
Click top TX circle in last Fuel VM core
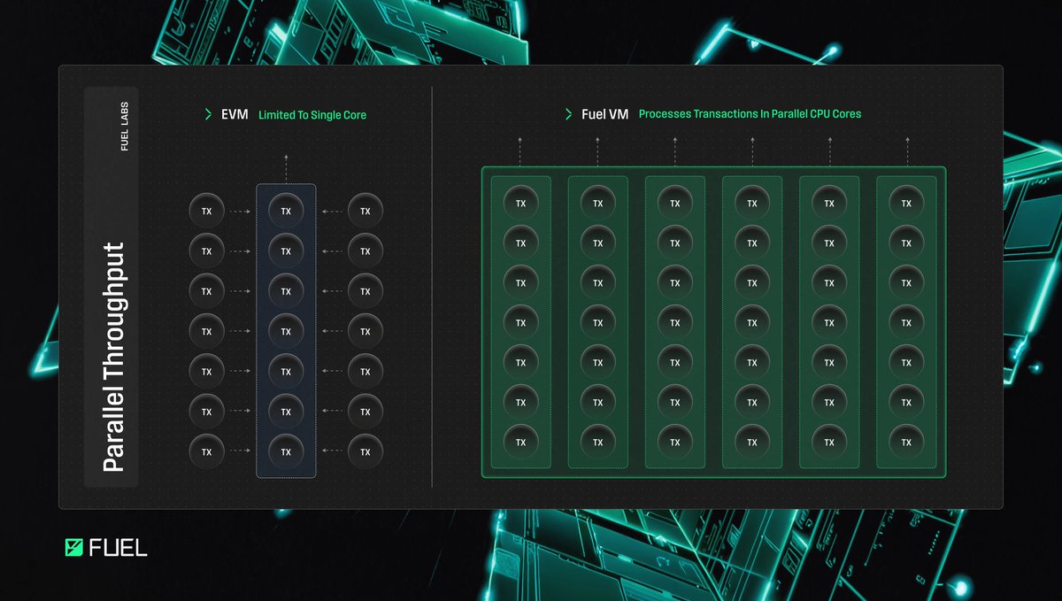pos(906,204)
